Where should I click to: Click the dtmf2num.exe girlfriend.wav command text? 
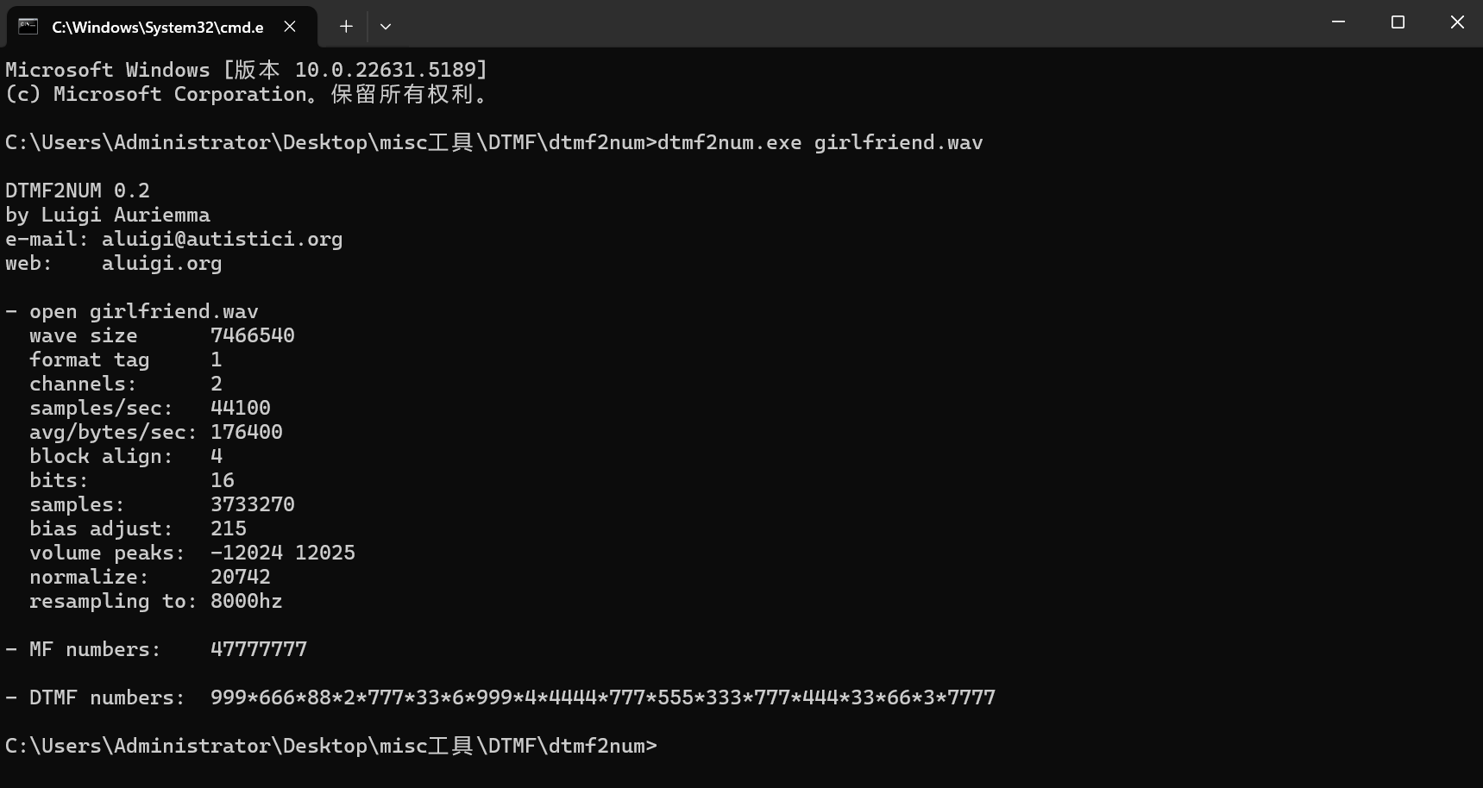(820, 142)
